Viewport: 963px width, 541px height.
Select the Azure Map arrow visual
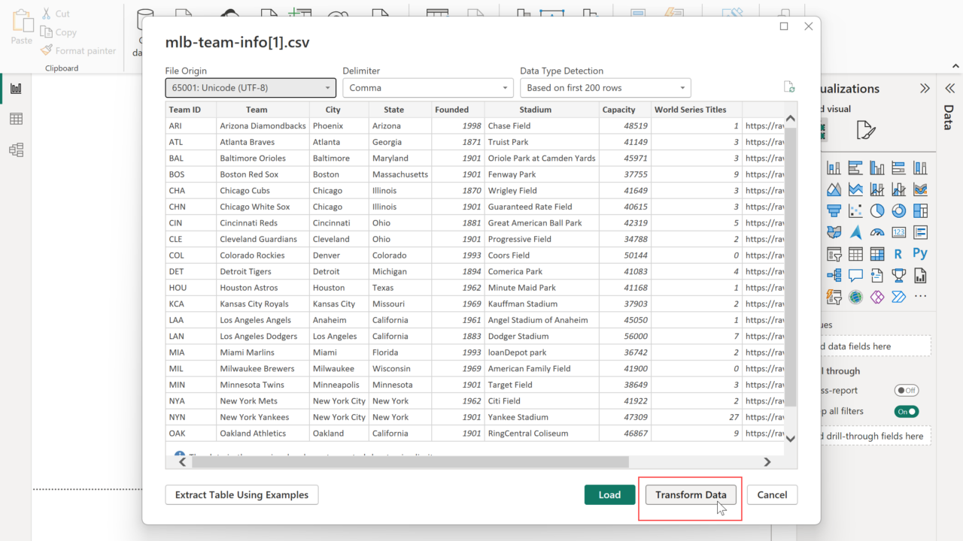click(x=855, y=233)
